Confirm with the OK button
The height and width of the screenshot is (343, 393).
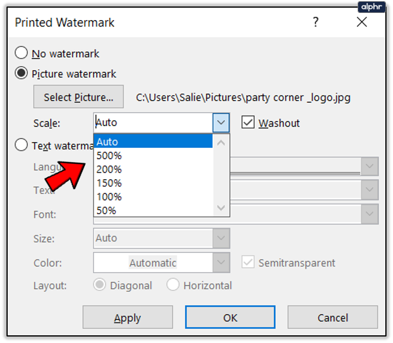230,318
